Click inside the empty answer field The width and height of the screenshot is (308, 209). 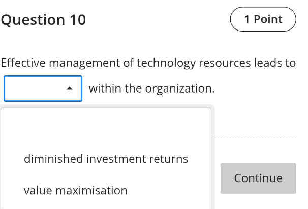coord(36,89)
